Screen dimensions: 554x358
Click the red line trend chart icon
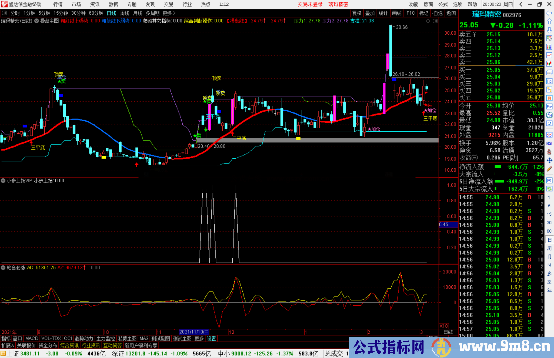[549, 55]
